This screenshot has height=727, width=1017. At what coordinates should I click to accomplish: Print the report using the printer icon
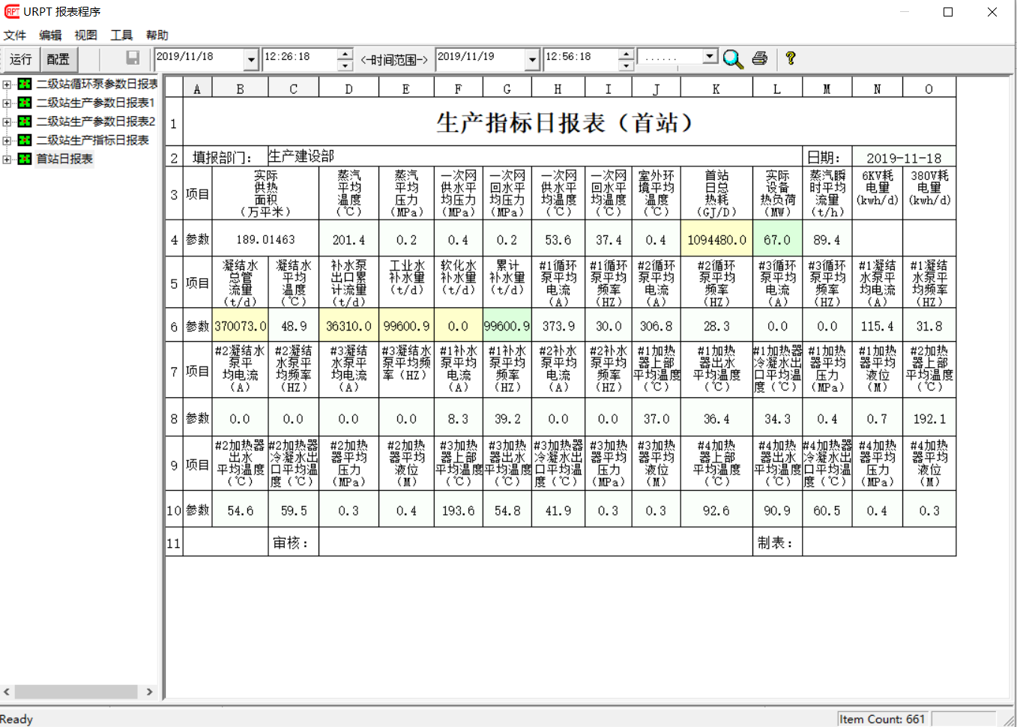click(759, 58)
